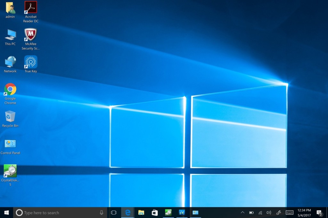Open the Action Center notifications icon
The height and width of the screenshot is (218, 328).
click(x=319, y=213)
